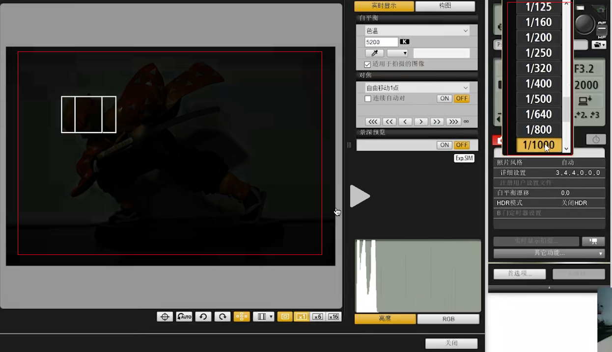The height and width of the screenshot is (352, 612).
Task: Move focus far nearer with <<< button
Action: 373,122
